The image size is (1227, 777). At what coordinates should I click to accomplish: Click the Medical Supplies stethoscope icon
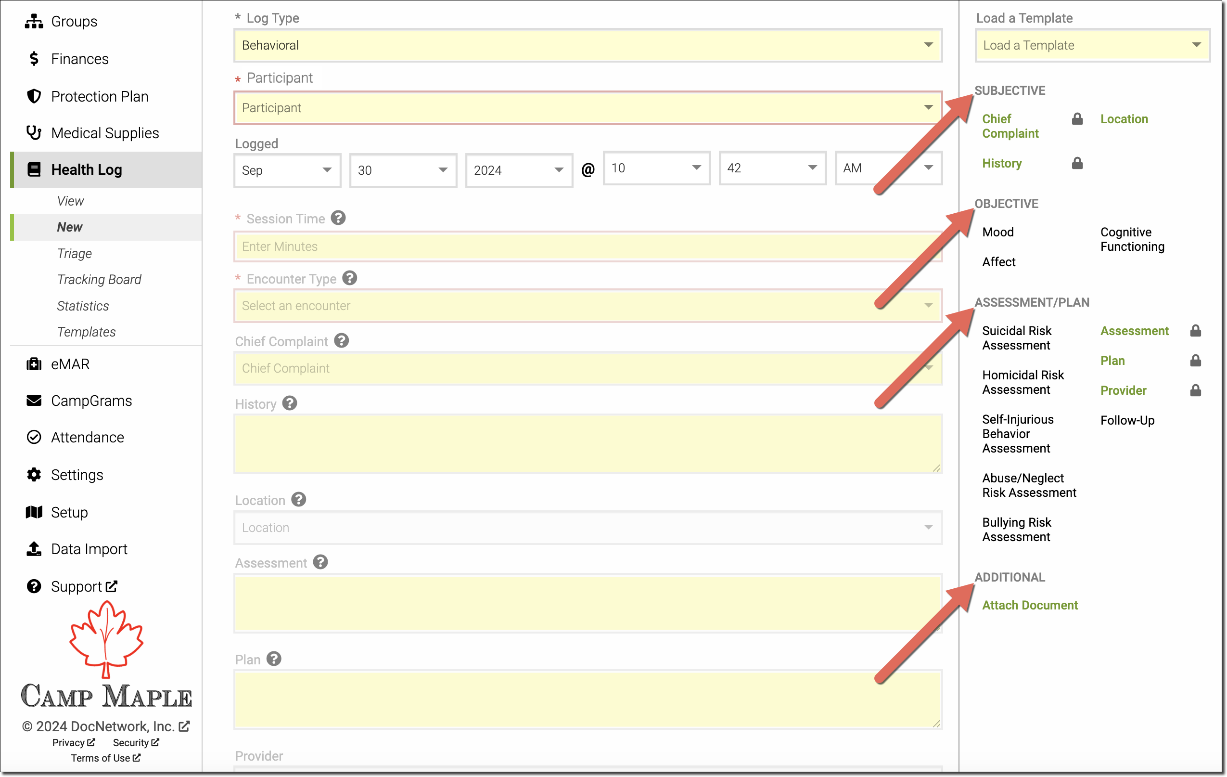tap(34, 133)
